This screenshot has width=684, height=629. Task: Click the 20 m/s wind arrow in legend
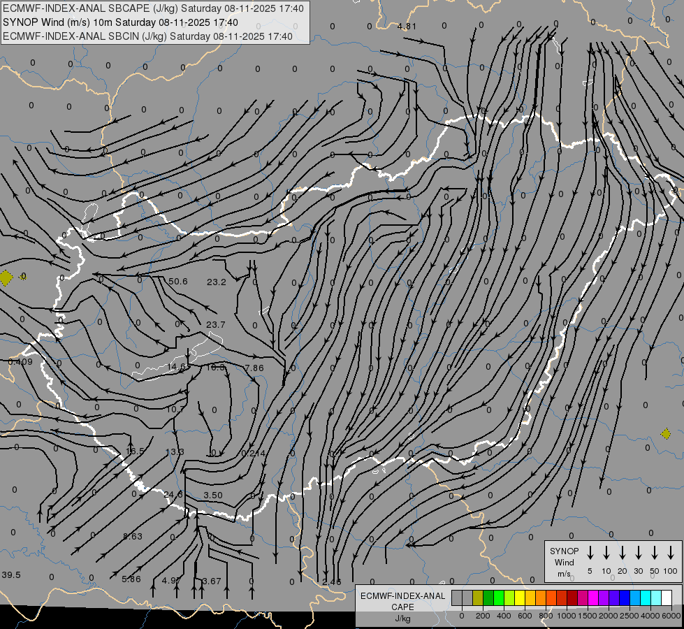pos(622,553)
